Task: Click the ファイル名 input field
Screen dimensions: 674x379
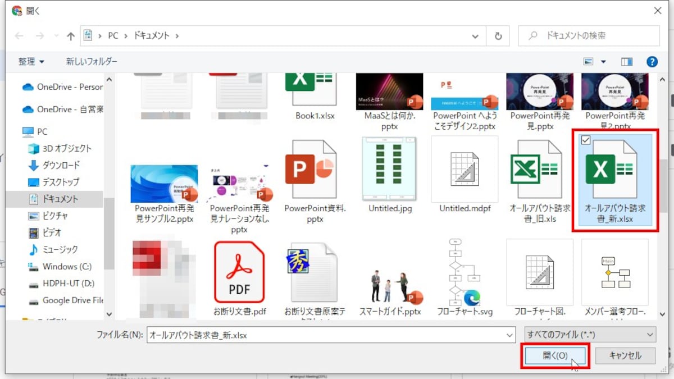Action: point(326,335)
